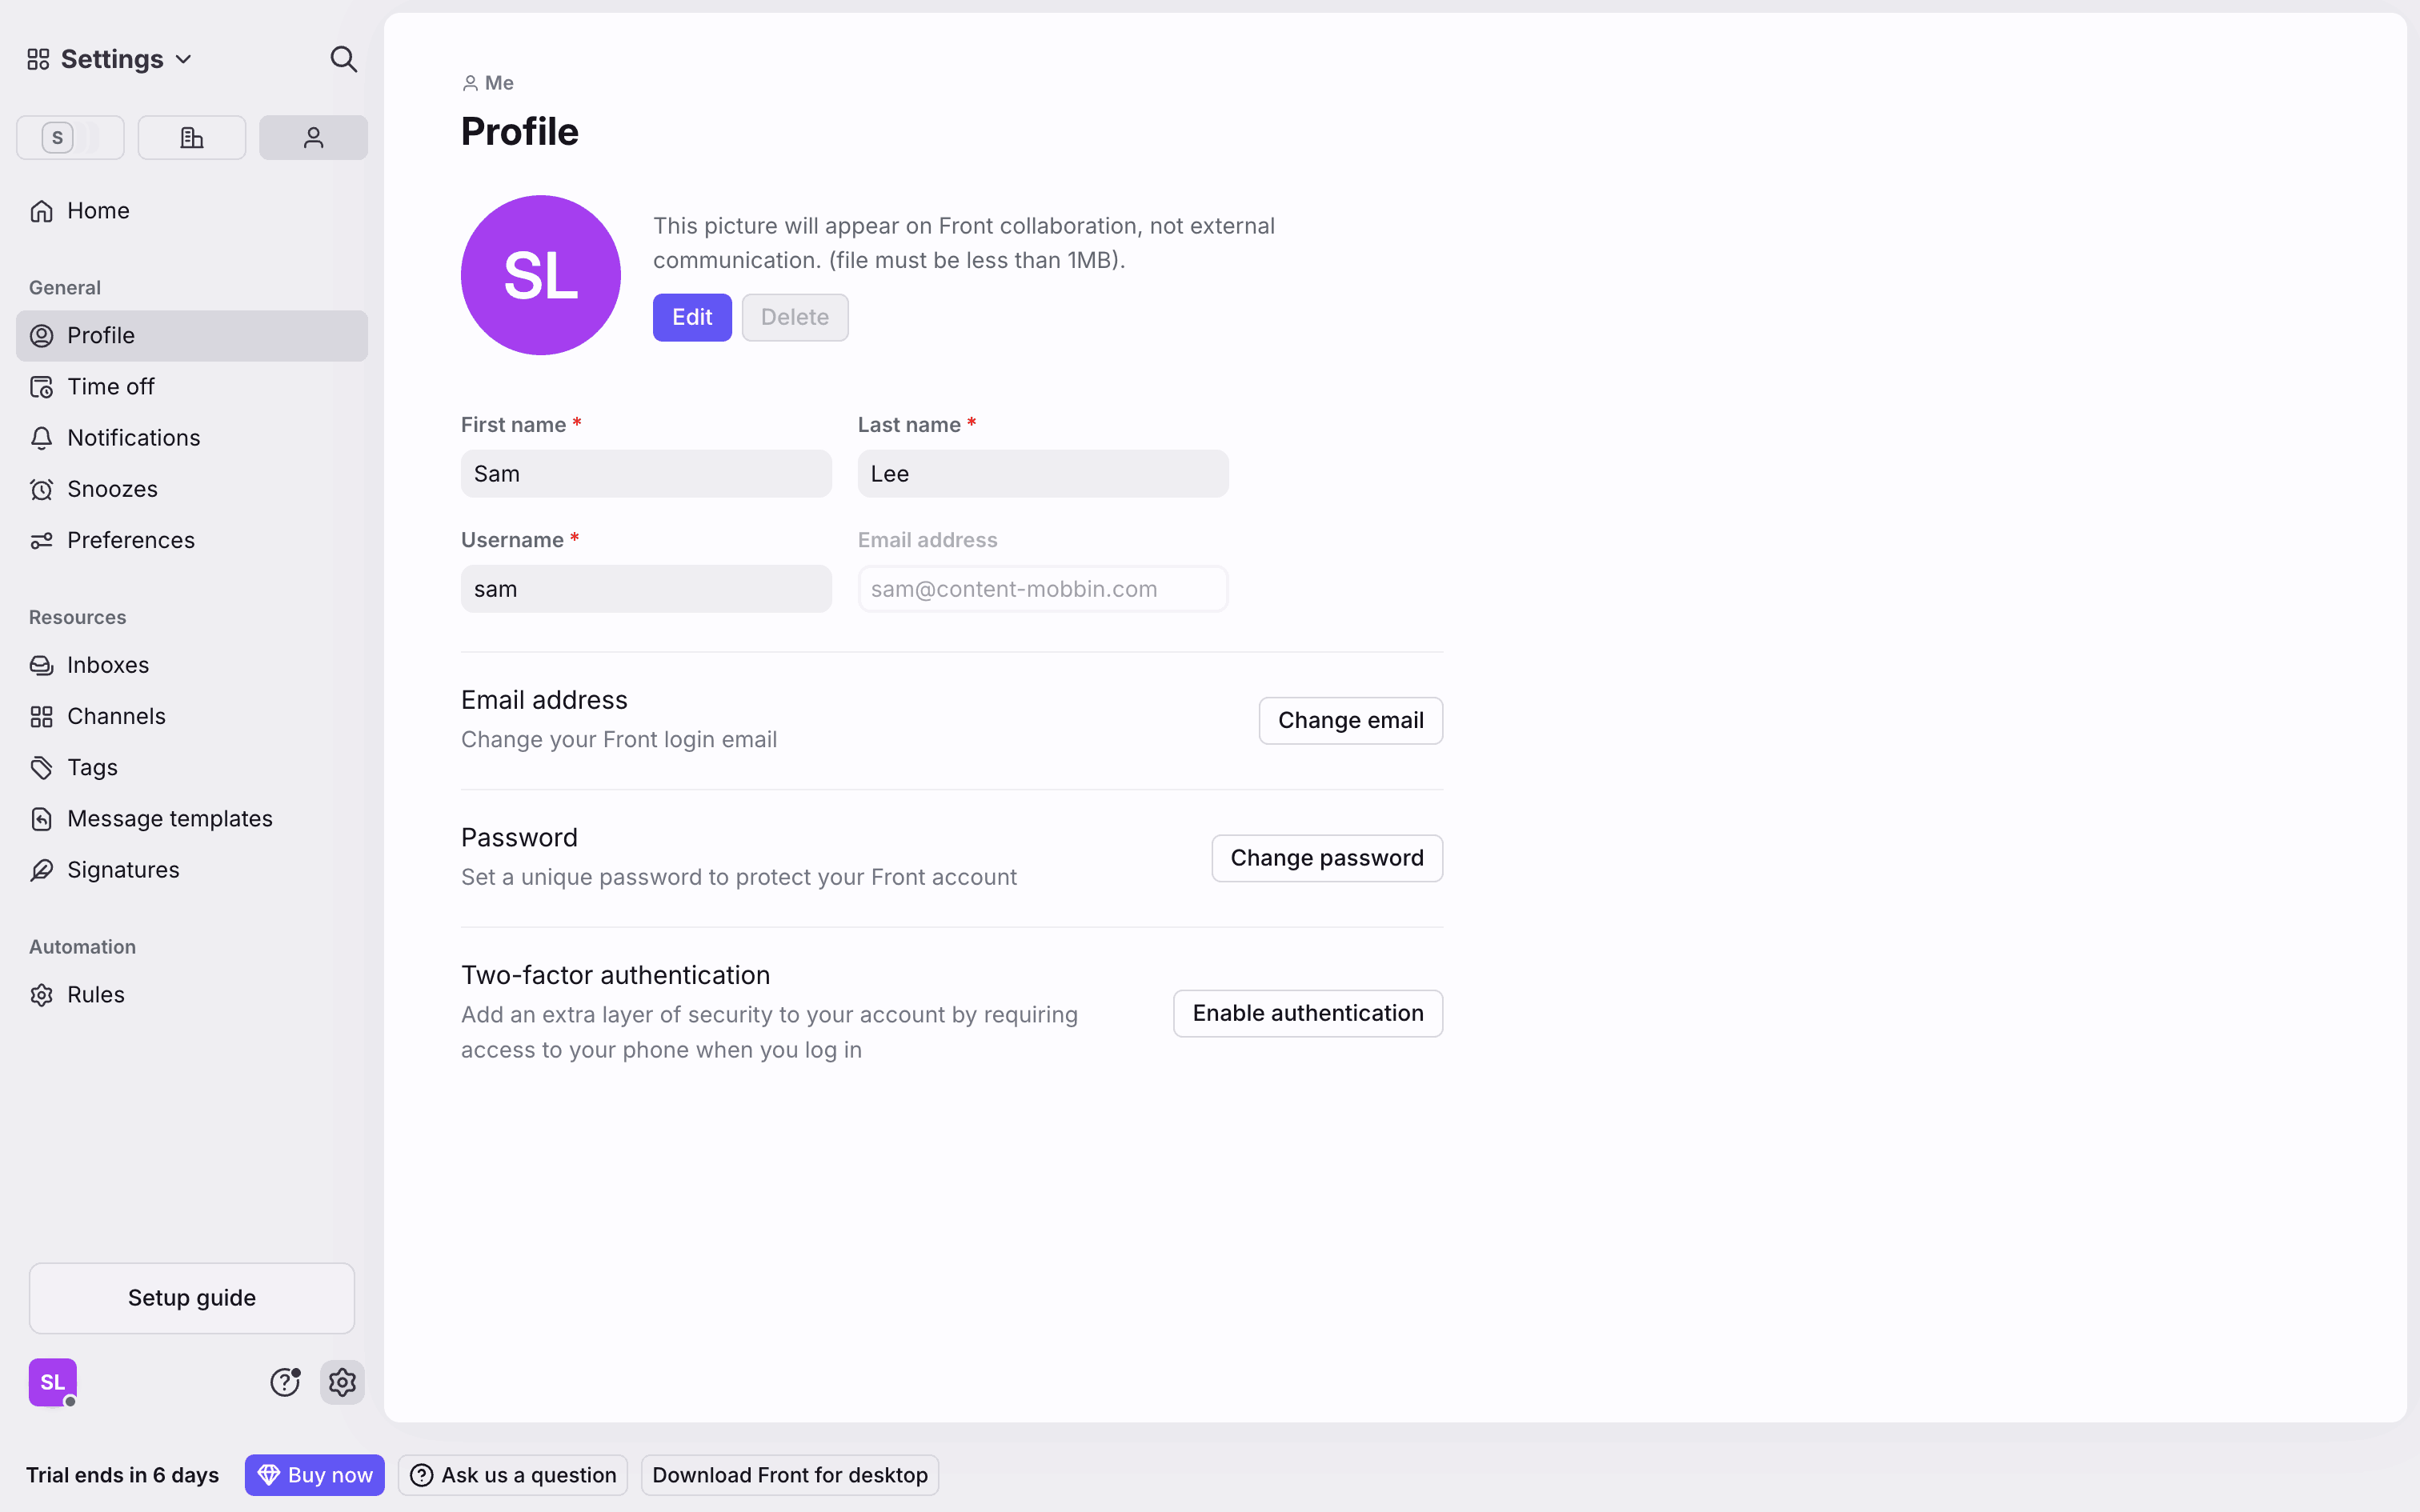The image size is (2420, 1512).
Task: Open Message templates in Resources
Action: (x=169, y=818)
